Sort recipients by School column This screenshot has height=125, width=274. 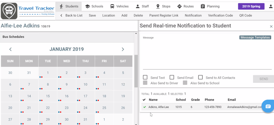click(181, 100)
